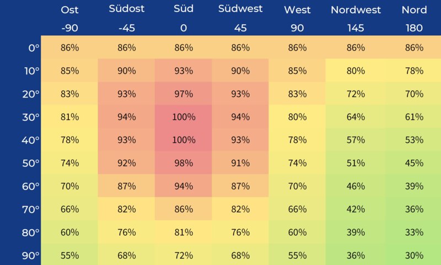Click the 100% cell in the 40° row
Viewport: 441px width, 265px height.
(184, 140)
